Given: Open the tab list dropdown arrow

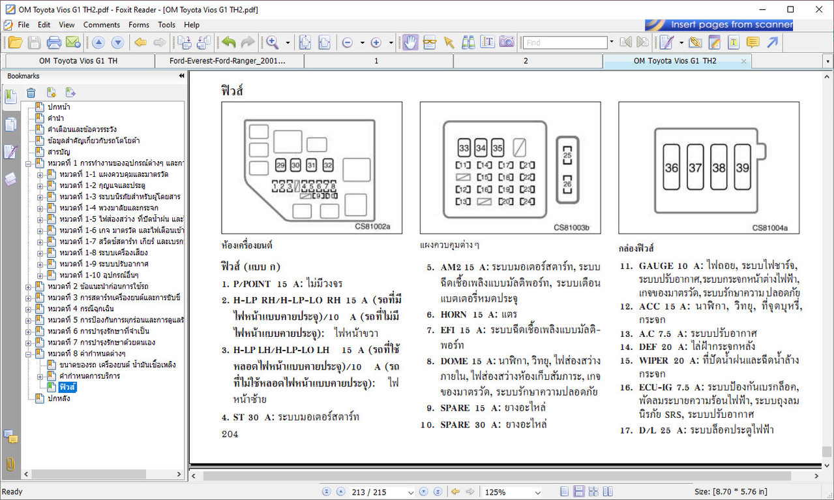Looking at the screenshot, I should (x=828, y=61).
